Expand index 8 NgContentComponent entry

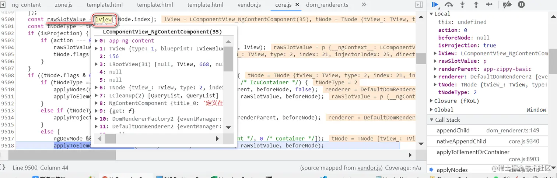click(97, 103)
